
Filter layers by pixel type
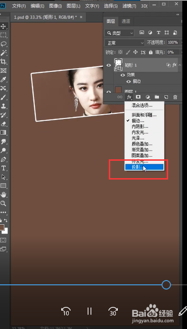[x=142, y=33]
